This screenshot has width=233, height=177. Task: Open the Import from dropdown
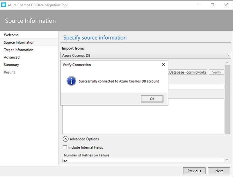point(146,55)
